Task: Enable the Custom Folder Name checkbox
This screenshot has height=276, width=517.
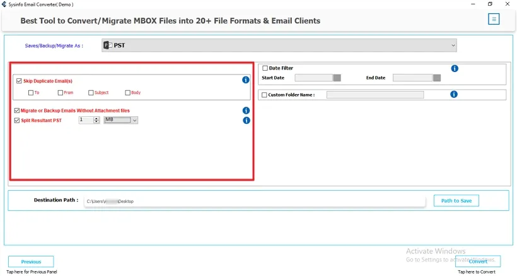Action: pos(264,95)
